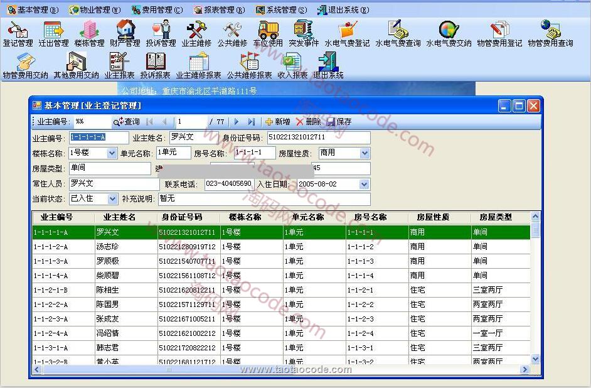Click the 楼栋管理 building icon
The image size is (591, 388).
pyautogui.click(x=89, y=33)
